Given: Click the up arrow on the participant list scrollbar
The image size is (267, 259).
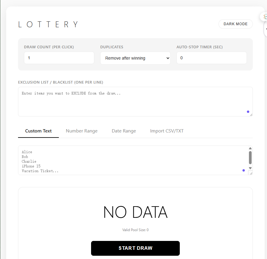Looking at the screenshot, I should pos(250,148).
